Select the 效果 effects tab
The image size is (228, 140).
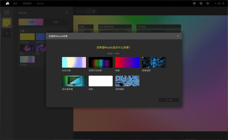tap(31, 22)
